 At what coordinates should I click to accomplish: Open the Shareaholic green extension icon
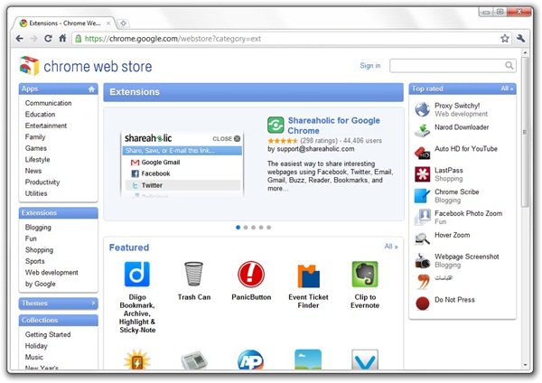[x=276, y=125]
